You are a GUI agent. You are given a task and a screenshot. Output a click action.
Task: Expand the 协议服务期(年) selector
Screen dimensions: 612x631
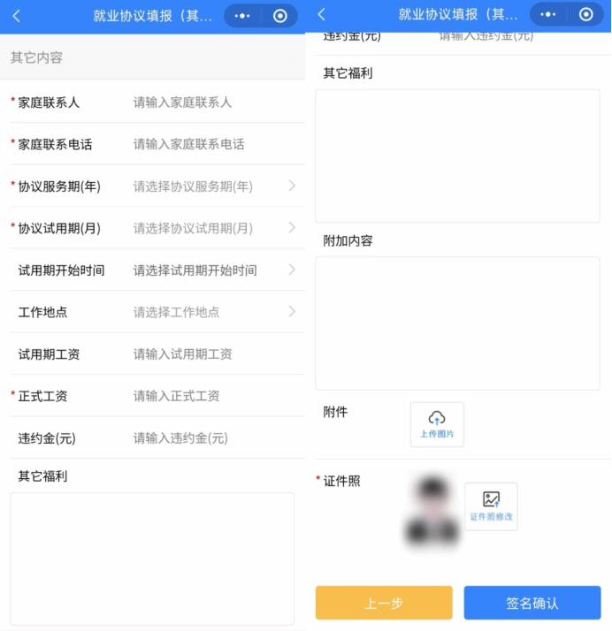pyautogui.click(x=212, y=186)
